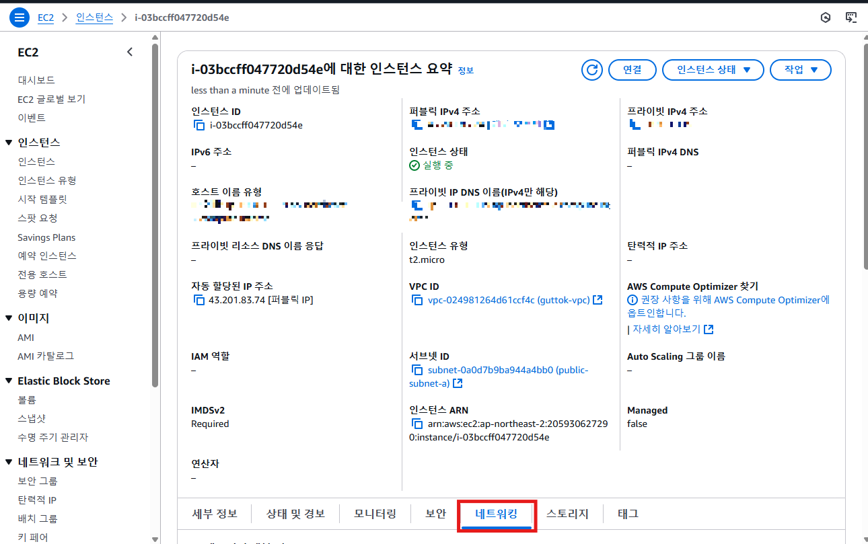Open CloudShell icon in top bar

pos(851,17)
